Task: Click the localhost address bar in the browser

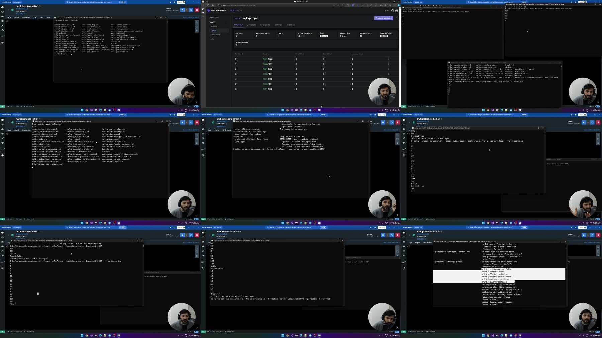Action: pos(281,5)
